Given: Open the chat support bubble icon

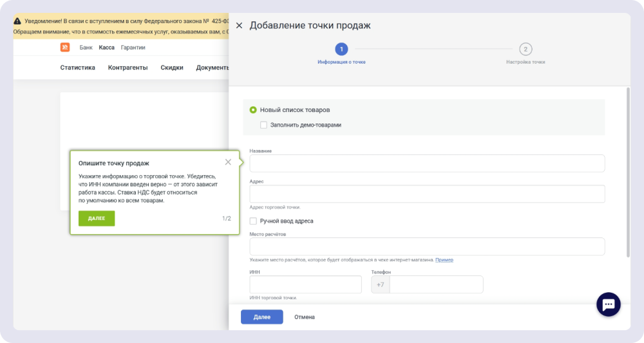Looking at the screenshot, I should coord(609,304).
